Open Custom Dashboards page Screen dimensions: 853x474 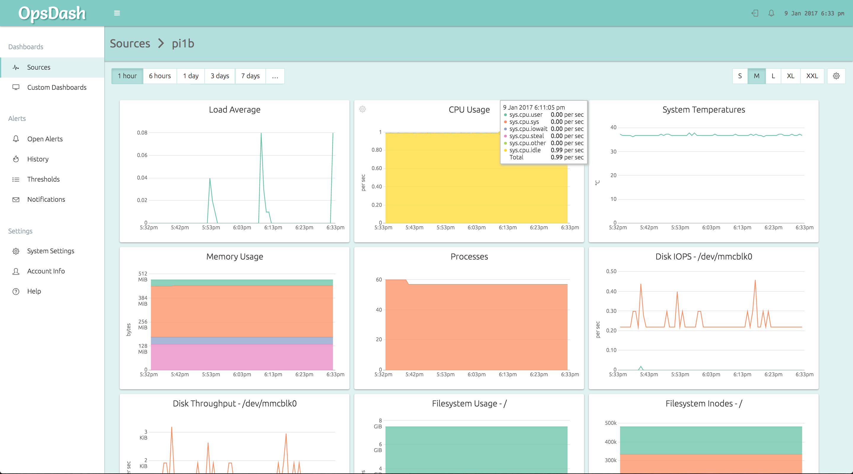[x=52, y=87]
